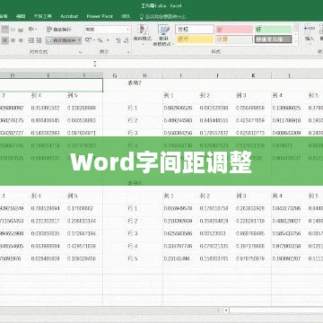The height and width of the screenshot is (323, 323).
Task: Apply the yellow 适中 cell style
Action: tap(195, 39)
